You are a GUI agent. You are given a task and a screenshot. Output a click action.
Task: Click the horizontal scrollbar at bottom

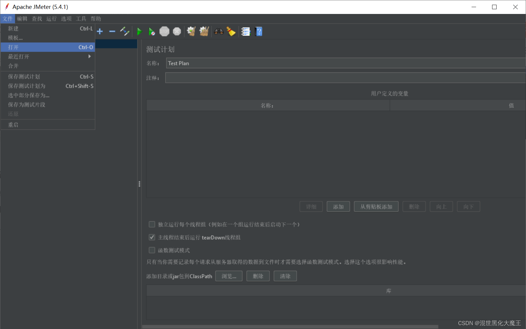(290, 327)
